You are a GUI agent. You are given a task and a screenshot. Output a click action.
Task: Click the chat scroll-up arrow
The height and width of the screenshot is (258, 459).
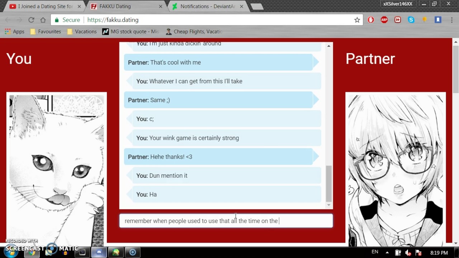[x=329, y=46]
